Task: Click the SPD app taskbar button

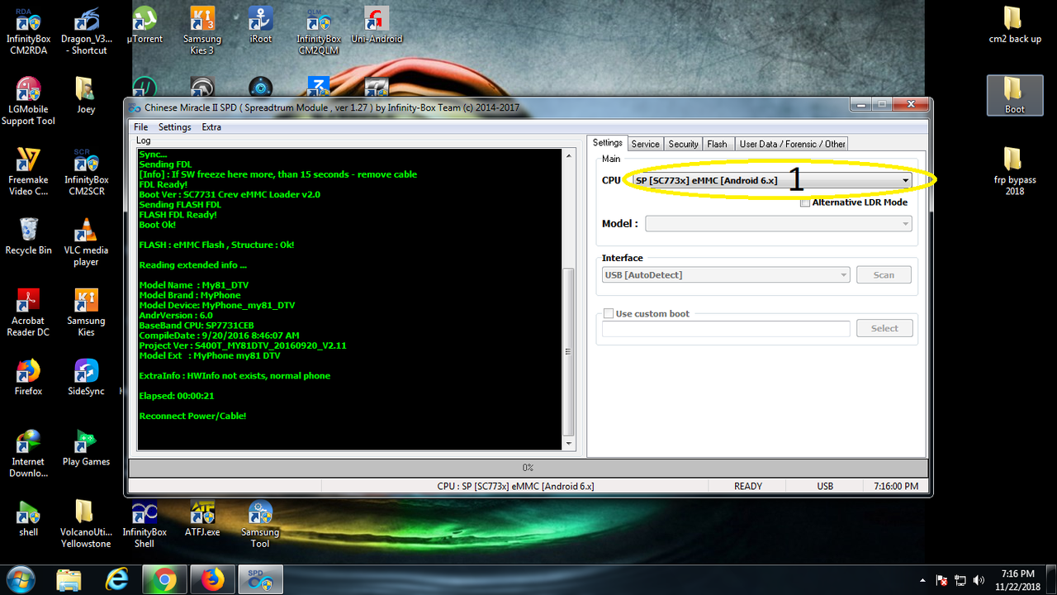Action: pyautogui.click(x=261, y=580)
